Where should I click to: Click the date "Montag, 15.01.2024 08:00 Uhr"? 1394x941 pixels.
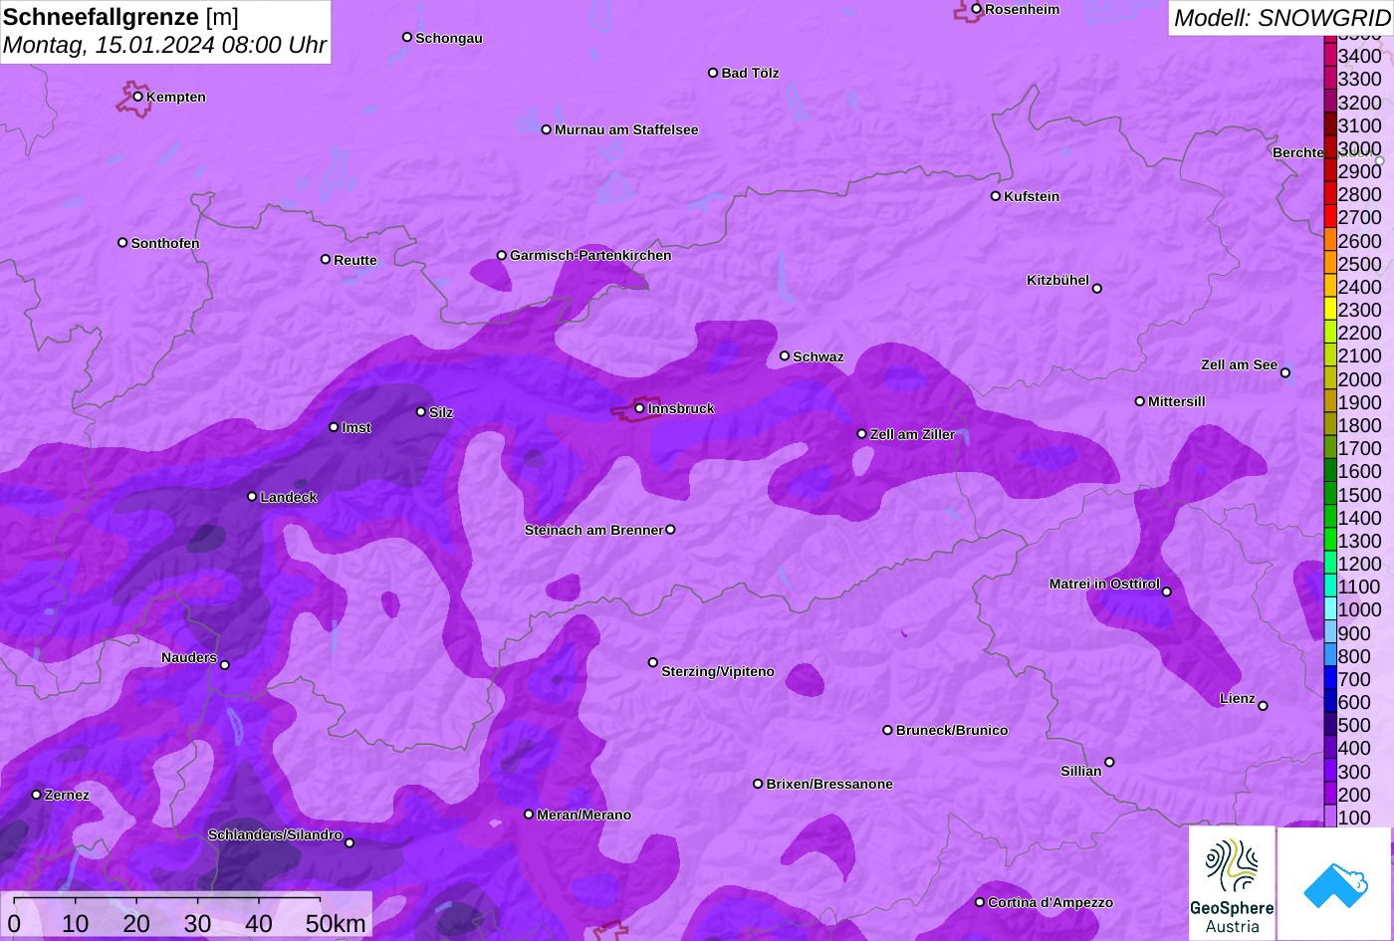165,45
